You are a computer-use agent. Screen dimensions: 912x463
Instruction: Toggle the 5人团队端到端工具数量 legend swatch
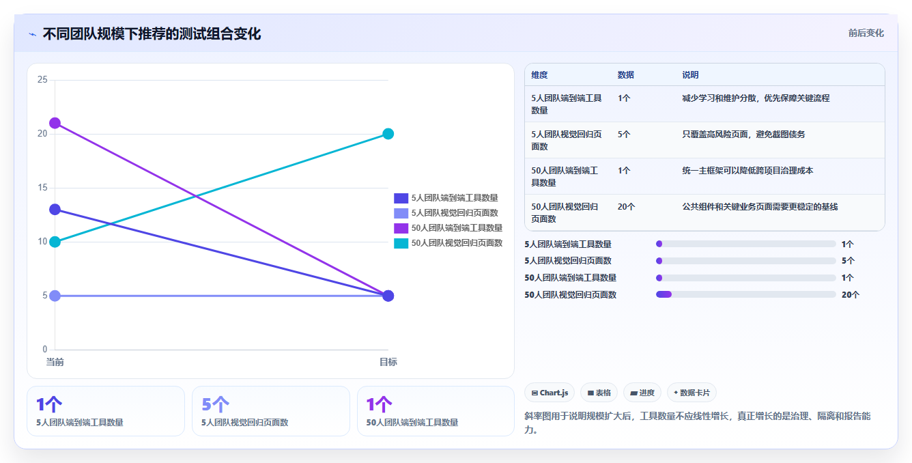[x=401, y=198]
